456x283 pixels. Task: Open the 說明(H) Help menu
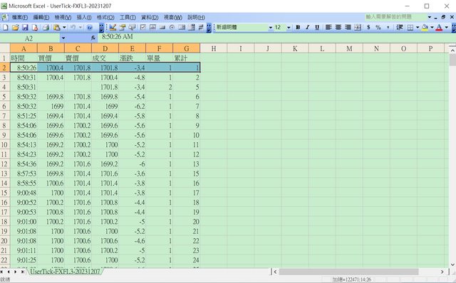tap(196, 17)
